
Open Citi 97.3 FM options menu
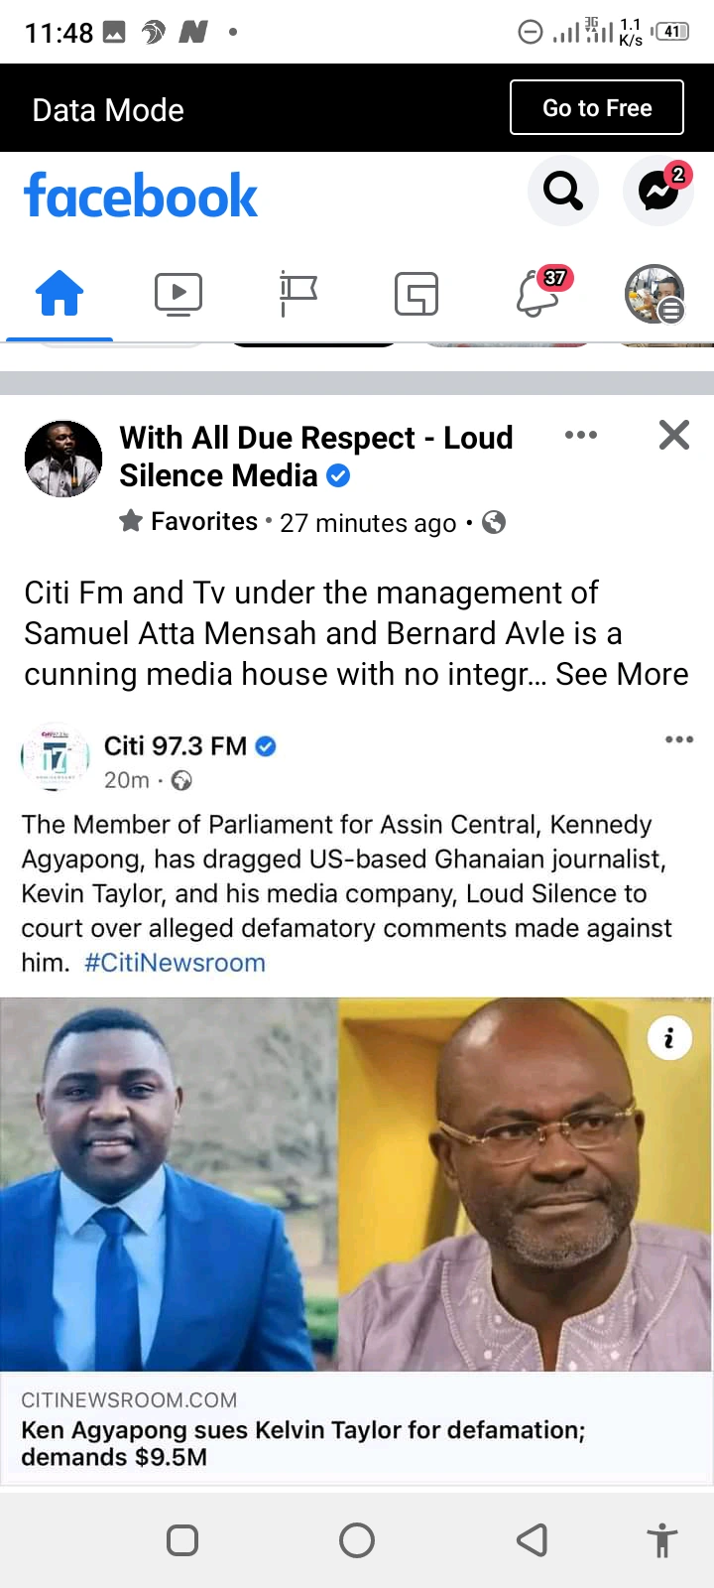point(679,739)
